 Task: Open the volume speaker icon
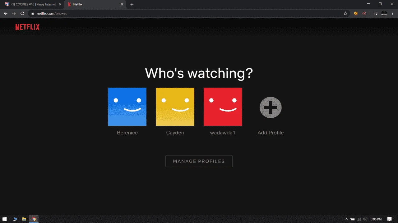(x=364, y=219)
